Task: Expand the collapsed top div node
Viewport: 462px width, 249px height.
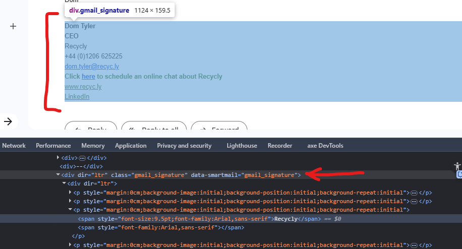Action: [x=58, y=158]
